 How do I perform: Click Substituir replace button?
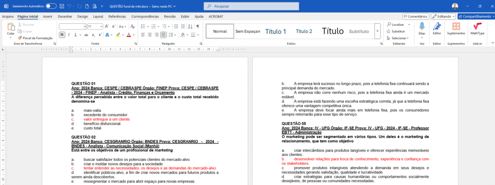tap(396, 31)
